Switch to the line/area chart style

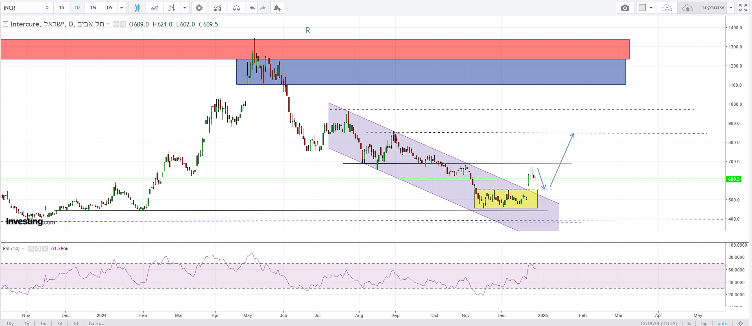pos(155,8)
